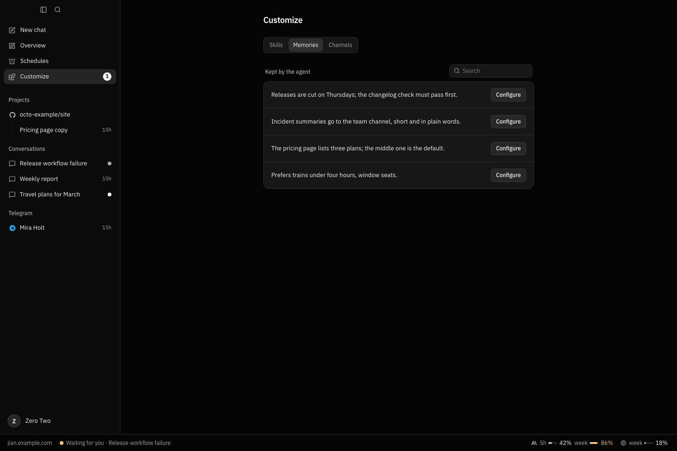The width and height of the screenshot is (677, 451).
Task: Click the weekly usage bar at 18%
Action: (x=649, y=443)
